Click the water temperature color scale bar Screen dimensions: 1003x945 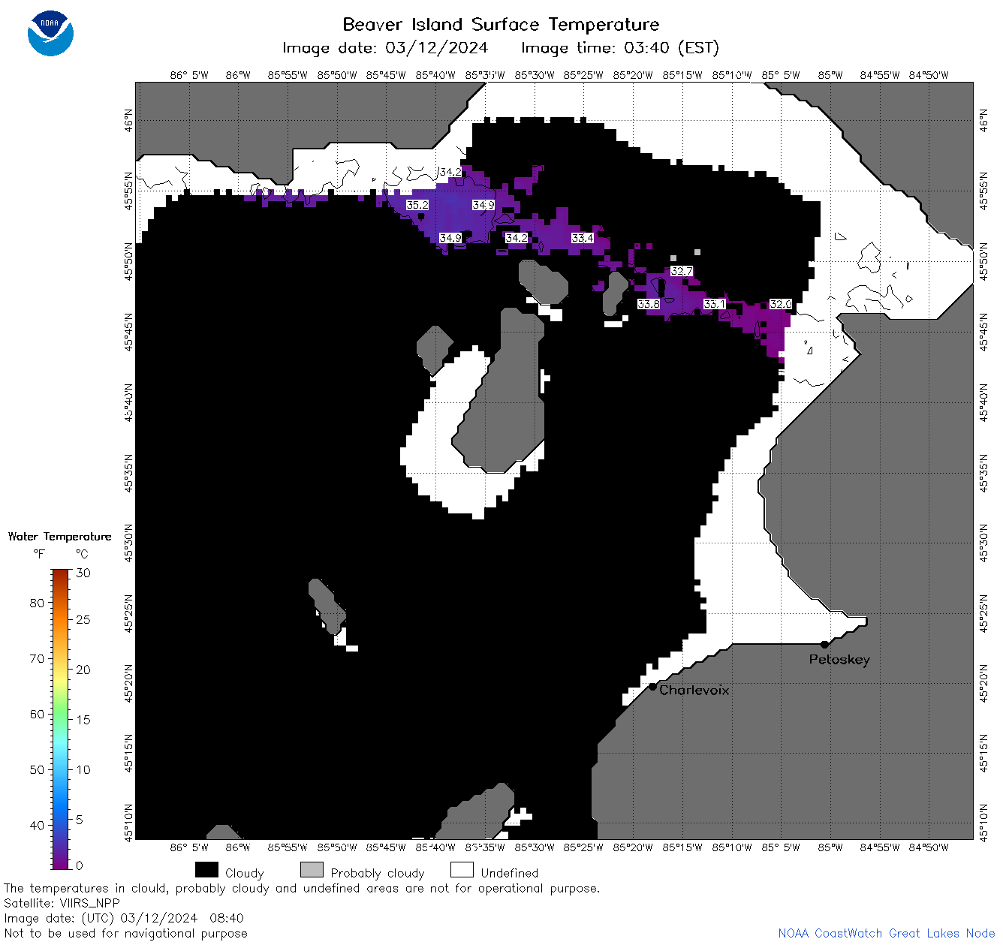click(x=61, y=718)
